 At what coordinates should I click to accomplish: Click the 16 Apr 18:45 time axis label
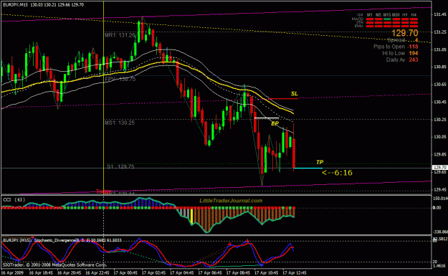coord(41,273)
